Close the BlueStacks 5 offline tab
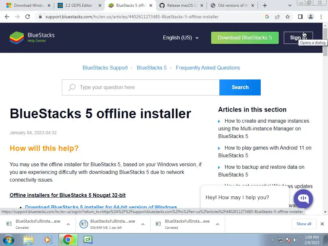 pyautogui.click(x=151, y=5)
